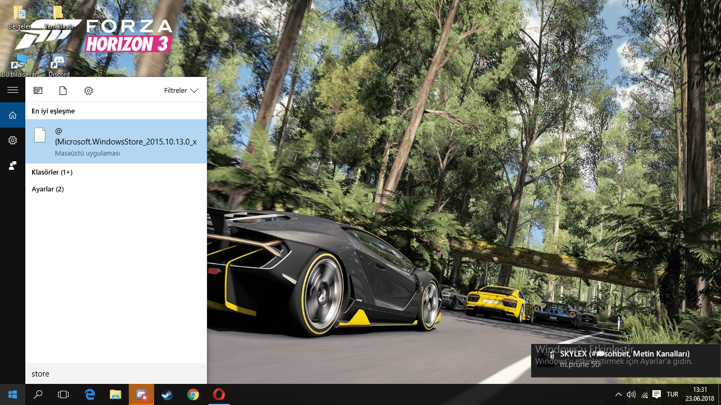Expand the Klasörler (1+) results group
Viewport: 721px width, 405px height.
tap(52, 172)
